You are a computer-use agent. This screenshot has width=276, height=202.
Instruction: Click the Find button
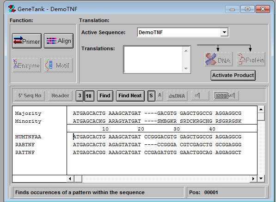click(x=105, y=96)
